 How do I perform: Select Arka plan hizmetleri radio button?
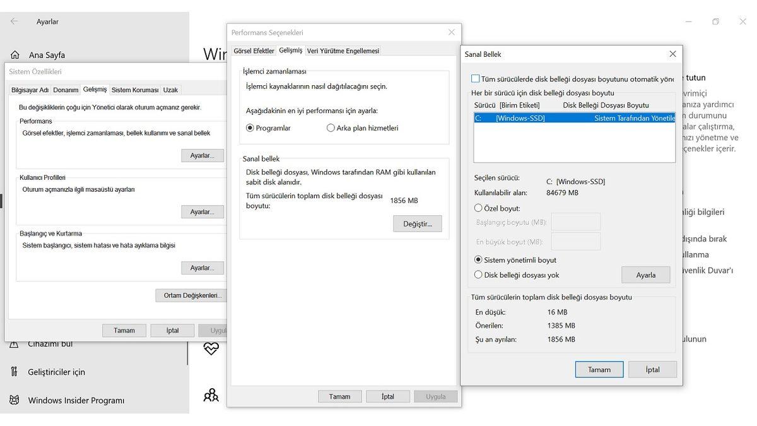(x=331, y=128)
